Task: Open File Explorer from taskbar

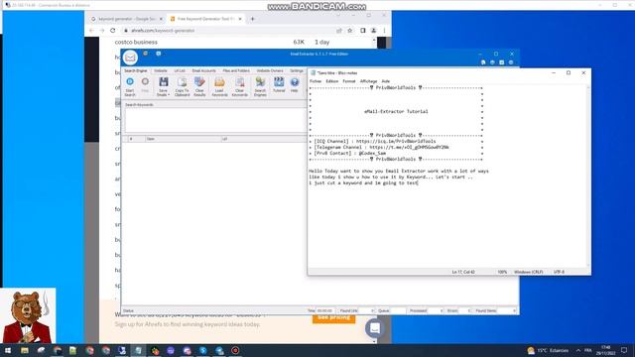Action: [x=24, y=350]
